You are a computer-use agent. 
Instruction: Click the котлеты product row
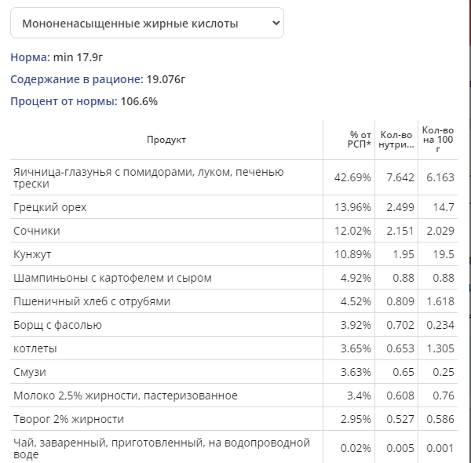coord(35,348)
